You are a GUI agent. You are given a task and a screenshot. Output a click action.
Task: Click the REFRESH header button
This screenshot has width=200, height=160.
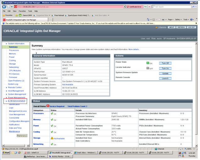[181, 27]
